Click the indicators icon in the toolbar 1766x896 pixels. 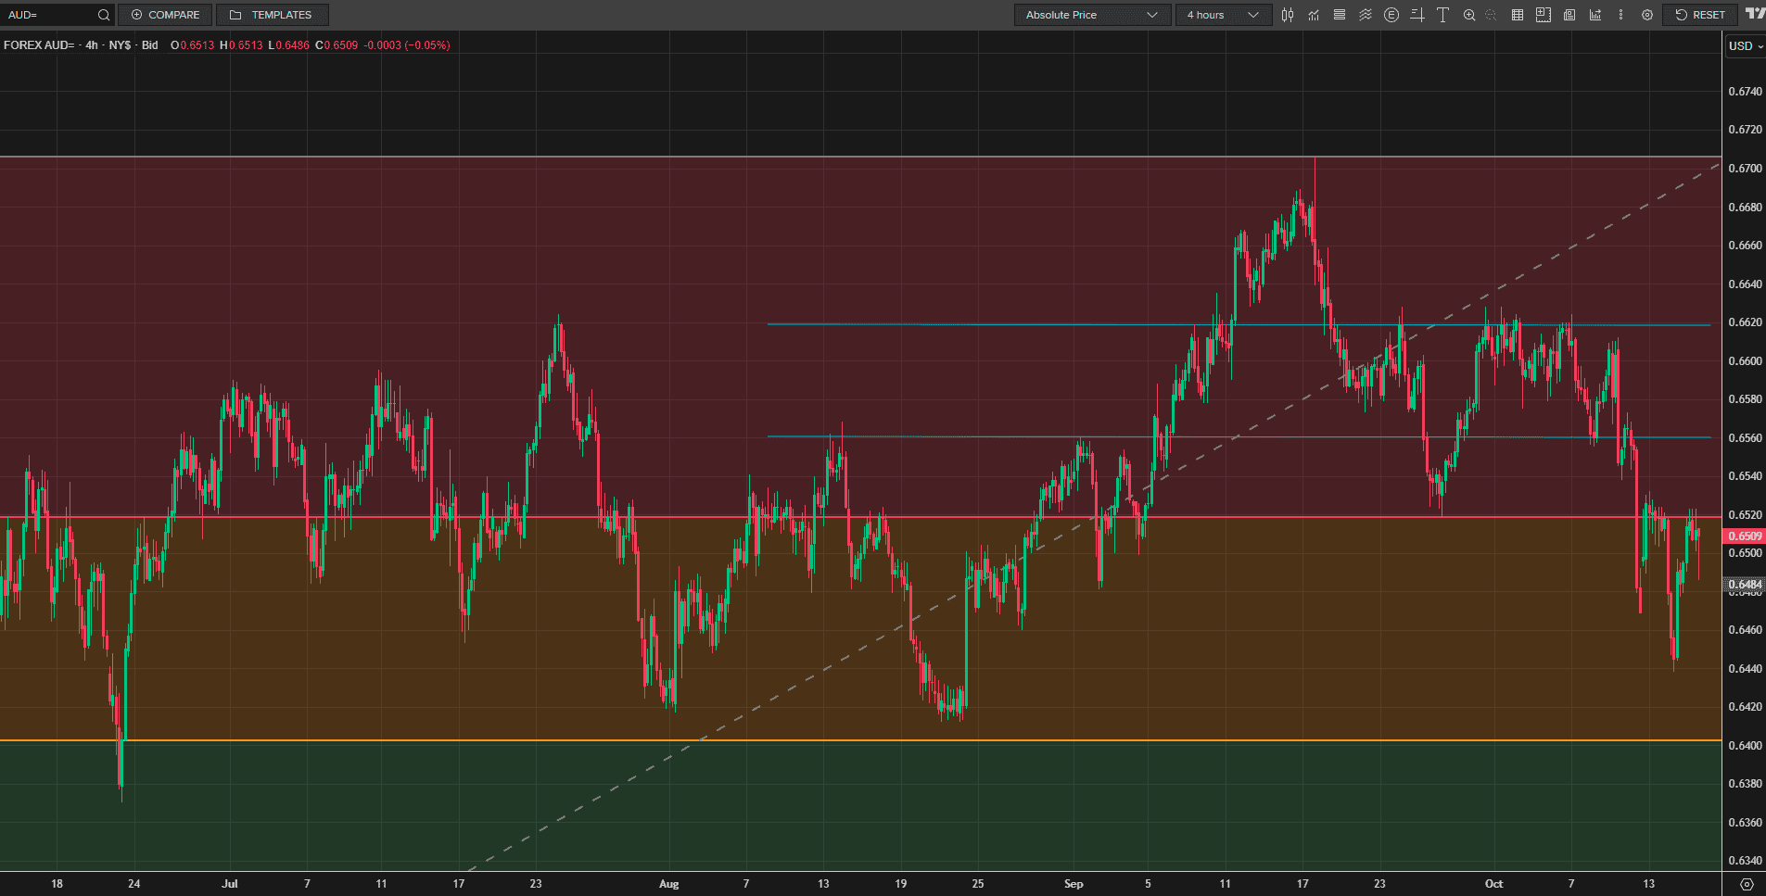tap(1314, 15)
